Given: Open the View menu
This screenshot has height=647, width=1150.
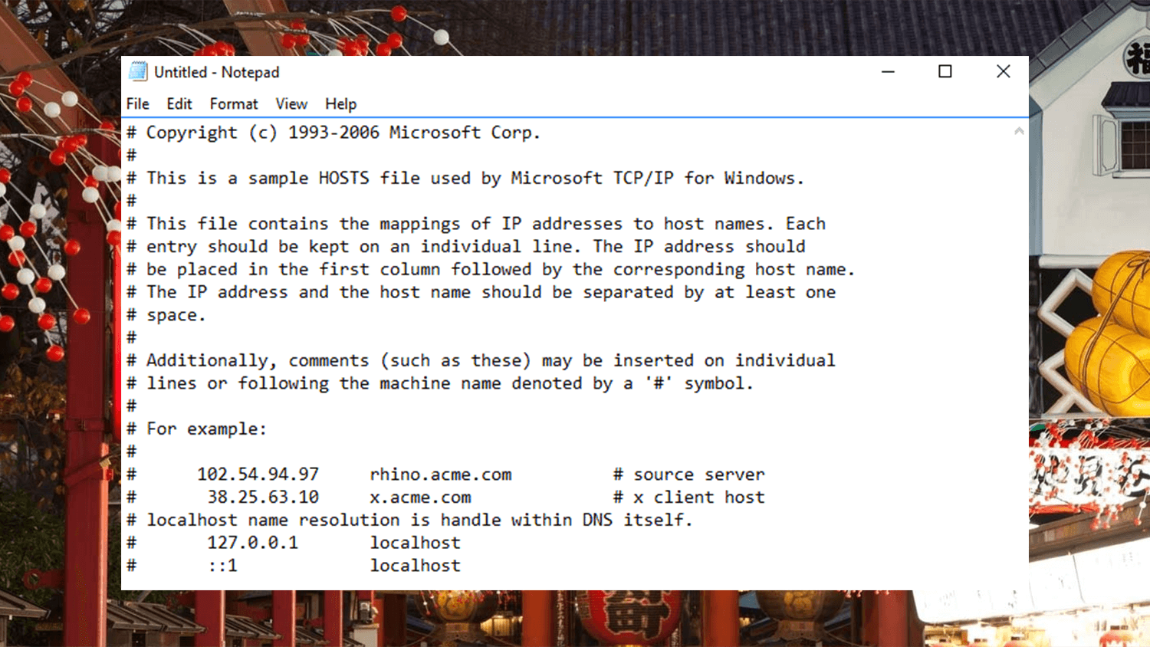Looking at the screenshot, I should [x=291, y=103].
